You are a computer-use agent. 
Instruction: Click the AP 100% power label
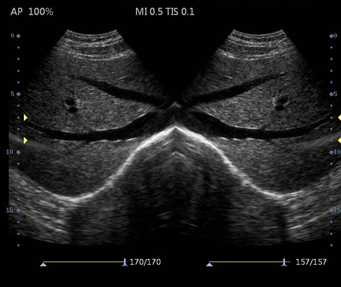point(32,11)
